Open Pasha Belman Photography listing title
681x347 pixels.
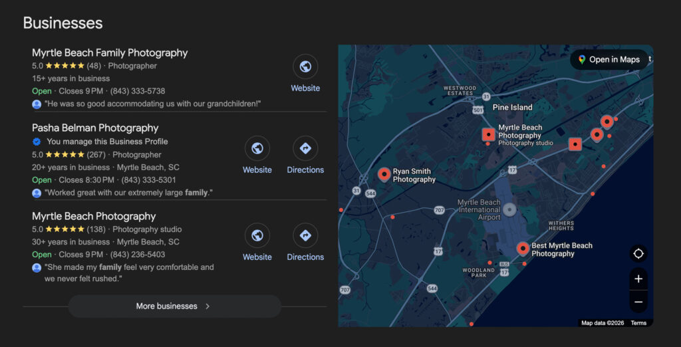(x=95, y=128)
